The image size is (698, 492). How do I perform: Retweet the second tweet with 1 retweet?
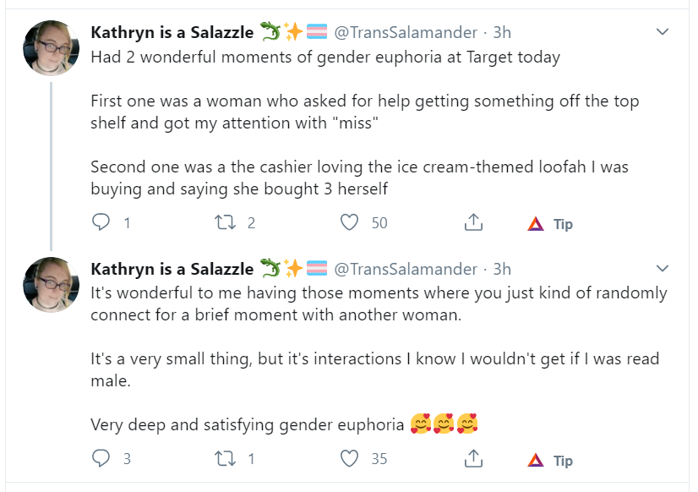coord(226,458)
